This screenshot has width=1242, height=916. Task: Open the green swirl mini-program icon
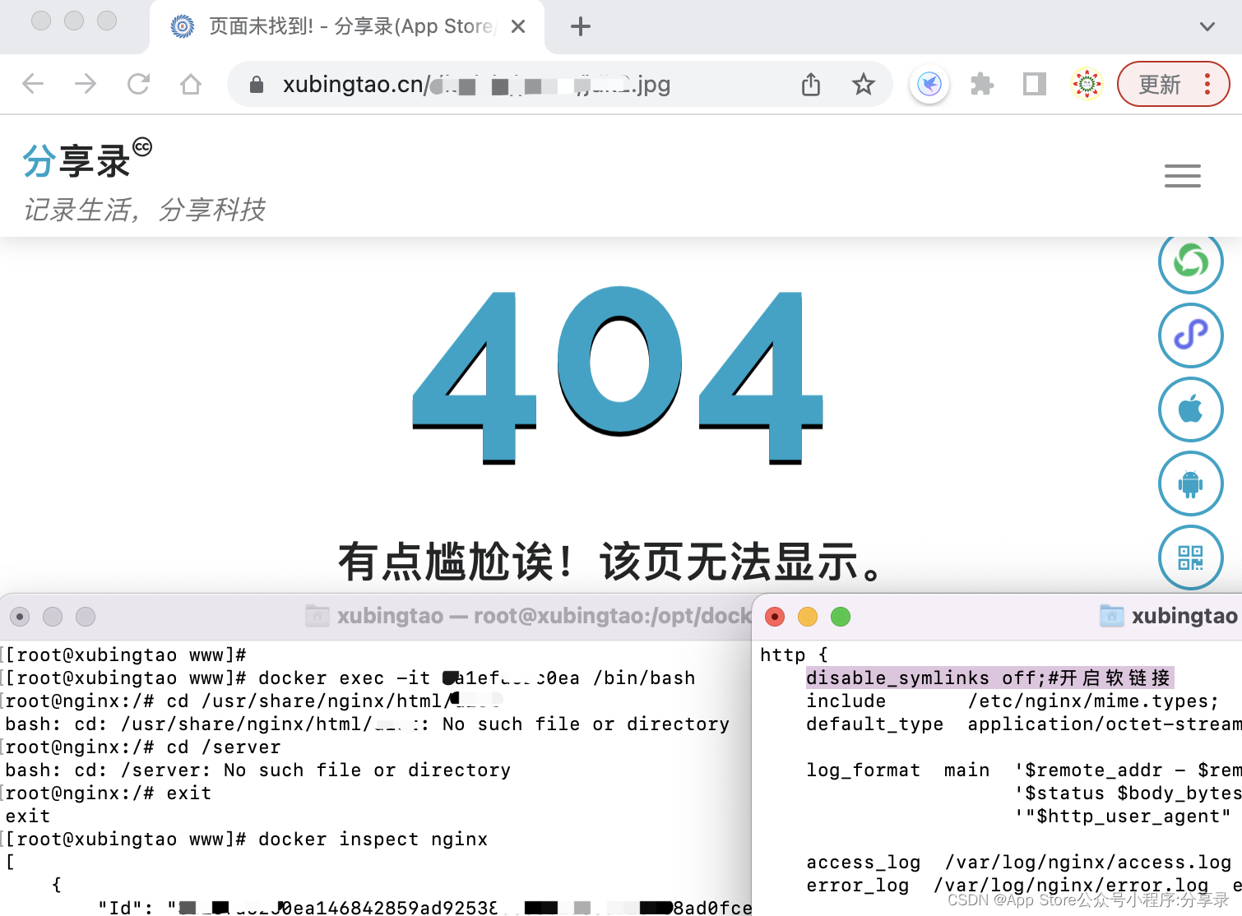tap(1190, 261)
